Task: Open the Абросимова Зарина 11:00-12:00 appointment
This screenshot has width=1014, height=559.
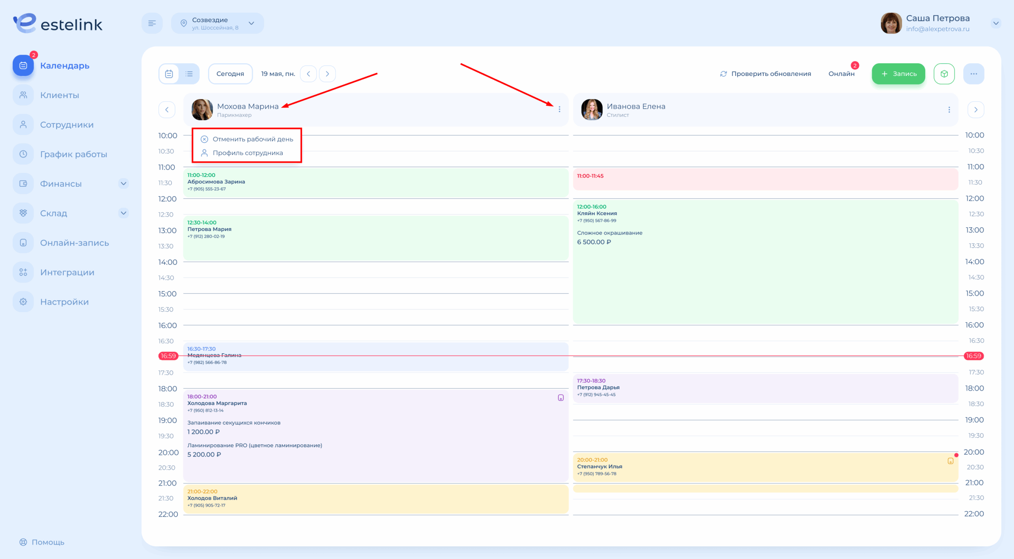Action: pos(375,182)
